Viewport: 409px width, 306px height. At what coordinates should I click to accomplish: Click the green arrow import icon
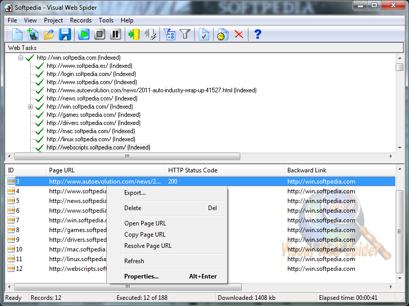(x=134, y=34)
